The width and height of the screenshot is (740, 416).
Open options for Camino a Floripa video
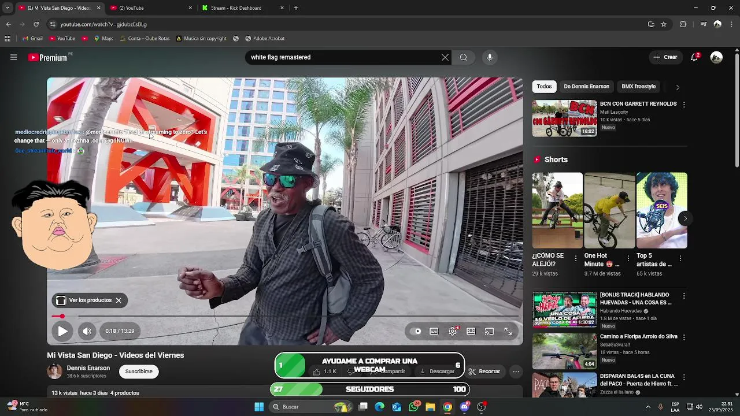(x=684, y=337)
